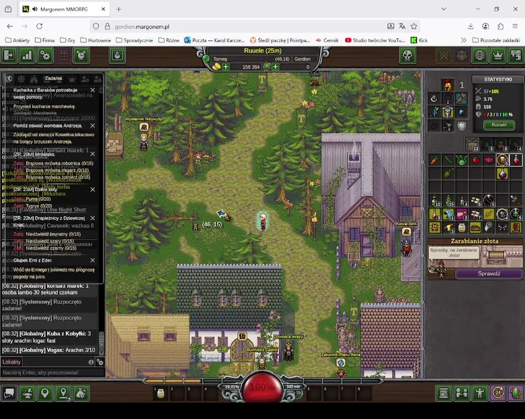Open the two-people party icon bottom right

click(x=462, y=393)
